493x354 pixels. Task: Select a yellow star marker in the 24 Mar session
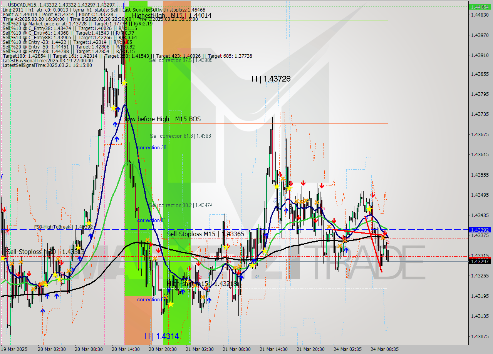click(x=369, y=209)
